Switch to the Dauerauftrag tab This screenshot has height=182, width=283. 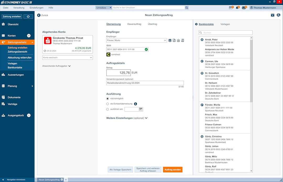pos(134,24)
